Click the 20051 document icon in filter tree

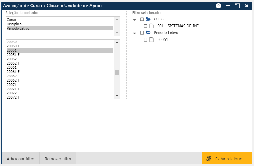[151, 40]
